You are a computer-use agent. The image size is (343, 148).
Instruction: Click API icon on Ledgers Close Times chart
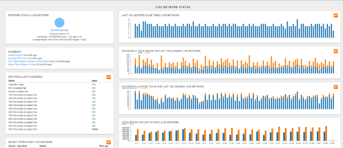pos(335,15)
